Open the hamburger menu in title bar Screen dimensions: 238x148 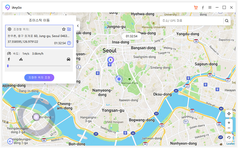pyautogui.click(x=210, y=8)
